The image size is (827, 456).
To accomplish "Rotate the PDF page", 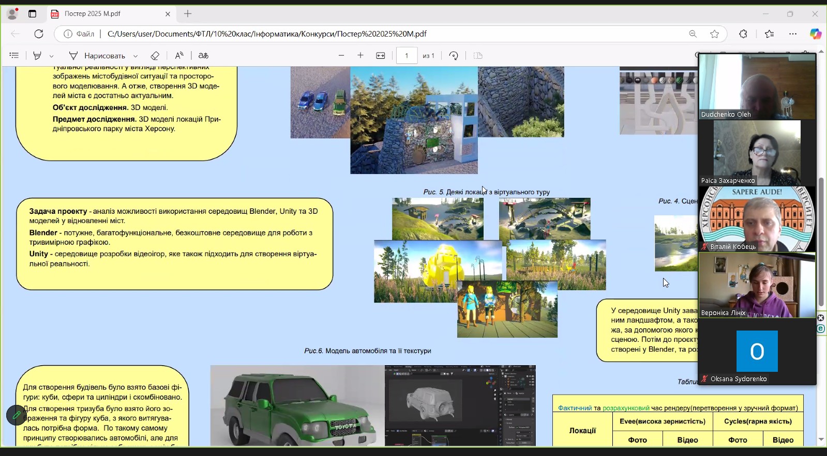I will [x=454, y=55].
